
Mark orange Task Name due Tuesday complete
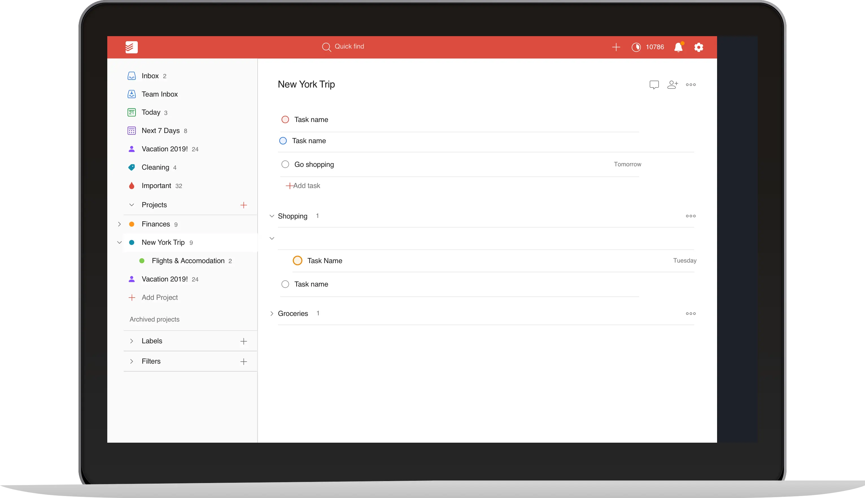[297, 261]
